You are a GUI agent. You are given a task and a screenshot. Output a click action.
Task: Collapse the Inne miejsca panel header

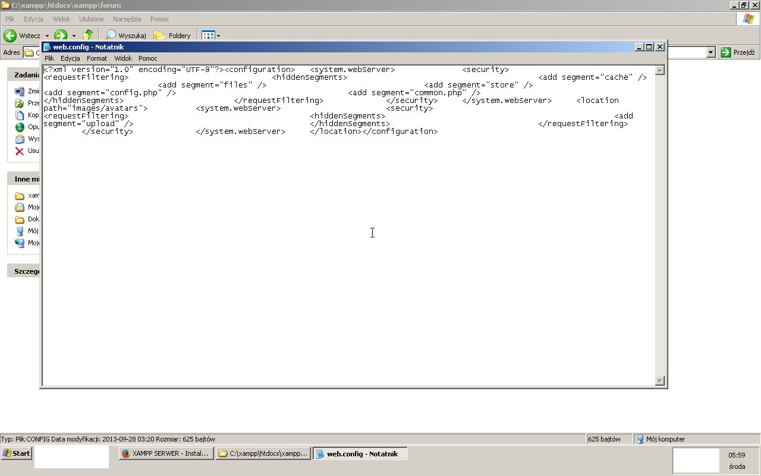(24, 179)
